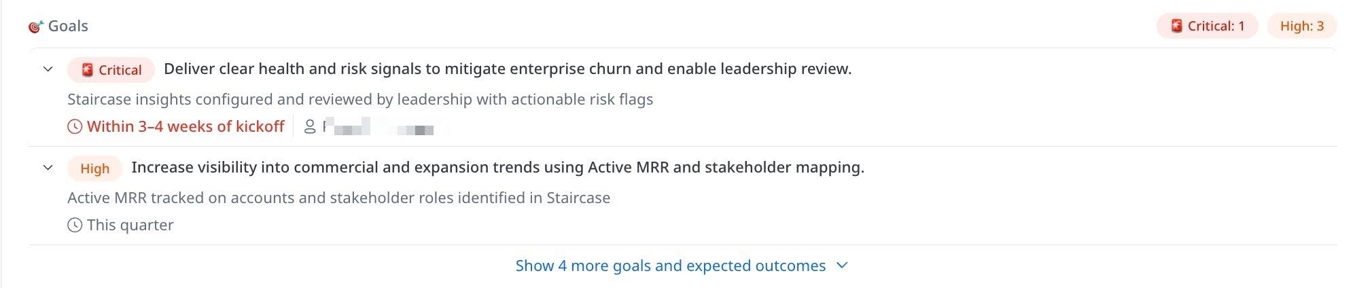
Task: Click the This quarter timeframe label
Action: click(130, 225)
